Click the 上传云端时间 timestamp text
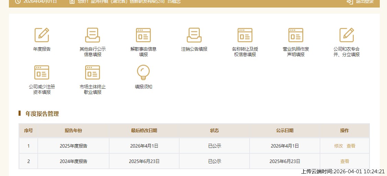Image resolution: width=387 pixels, height=176 pixels. [343, 172]
